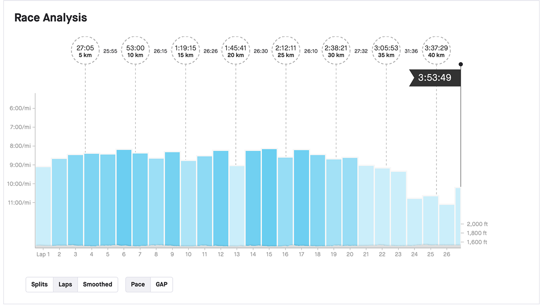Switch chart to Smoothed view
This screenshot has height=305, width=543.
[x=98, y=284]
